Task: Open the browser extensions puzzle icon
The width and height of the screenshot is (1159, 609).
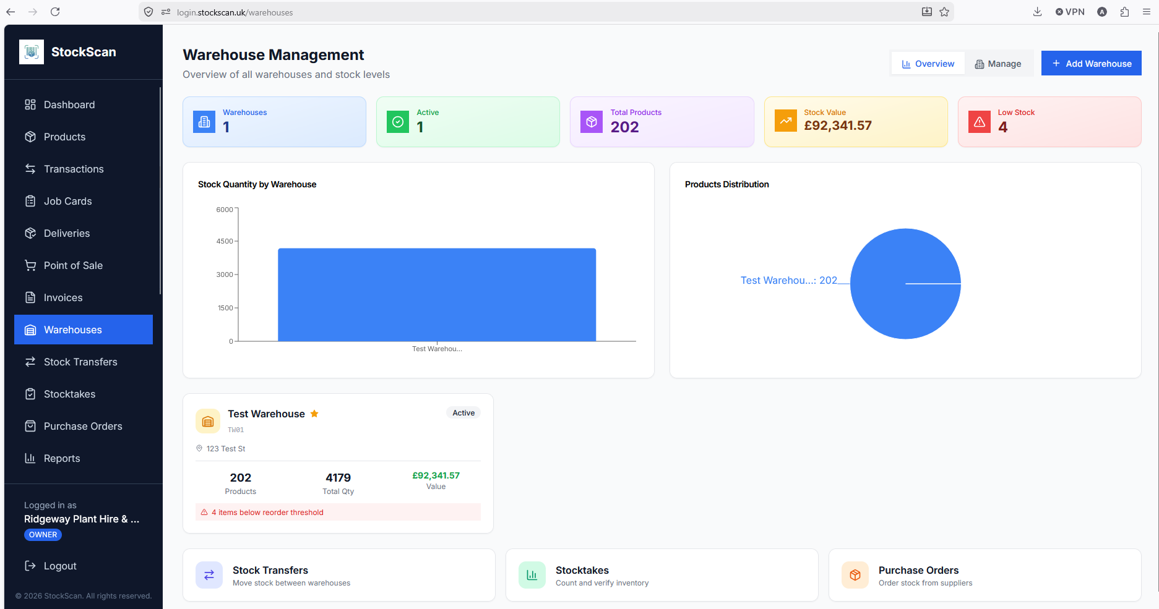Action: click(1124, 12)
